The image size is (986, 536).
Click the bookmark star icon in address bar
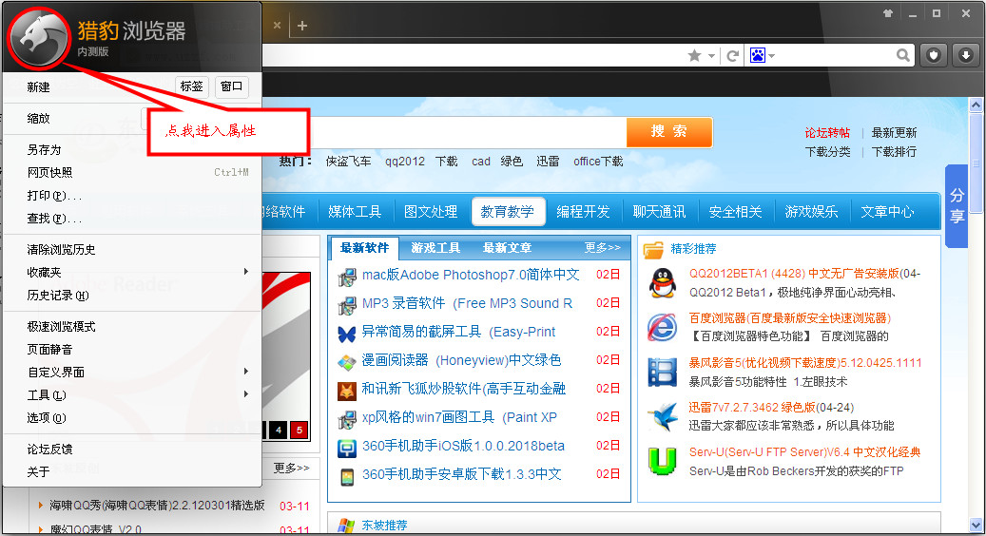694,56
